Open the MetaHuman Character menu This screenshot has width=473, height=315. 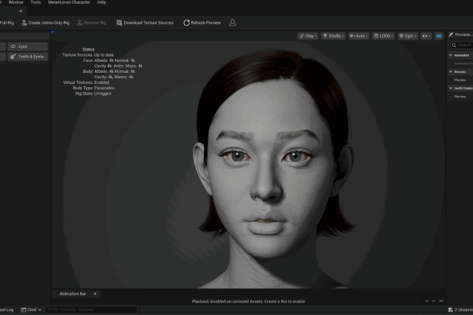[69, 3]
